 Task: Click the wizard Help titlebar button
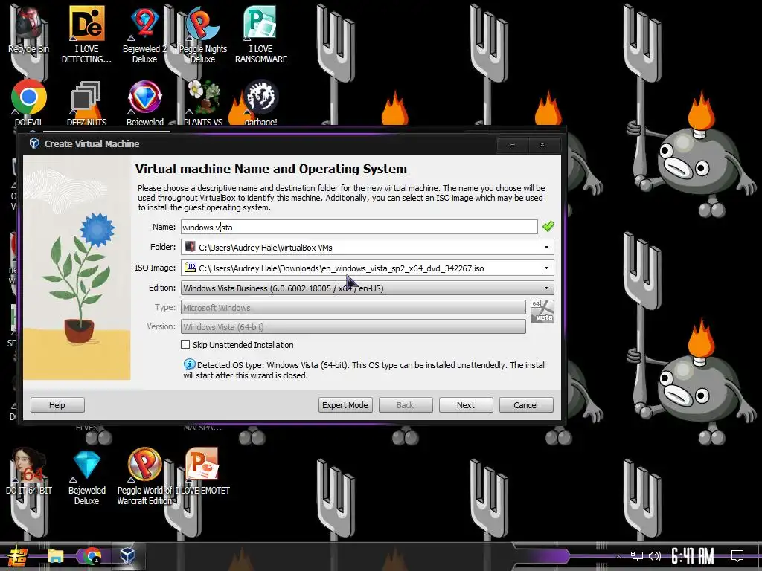coord(512,145)
